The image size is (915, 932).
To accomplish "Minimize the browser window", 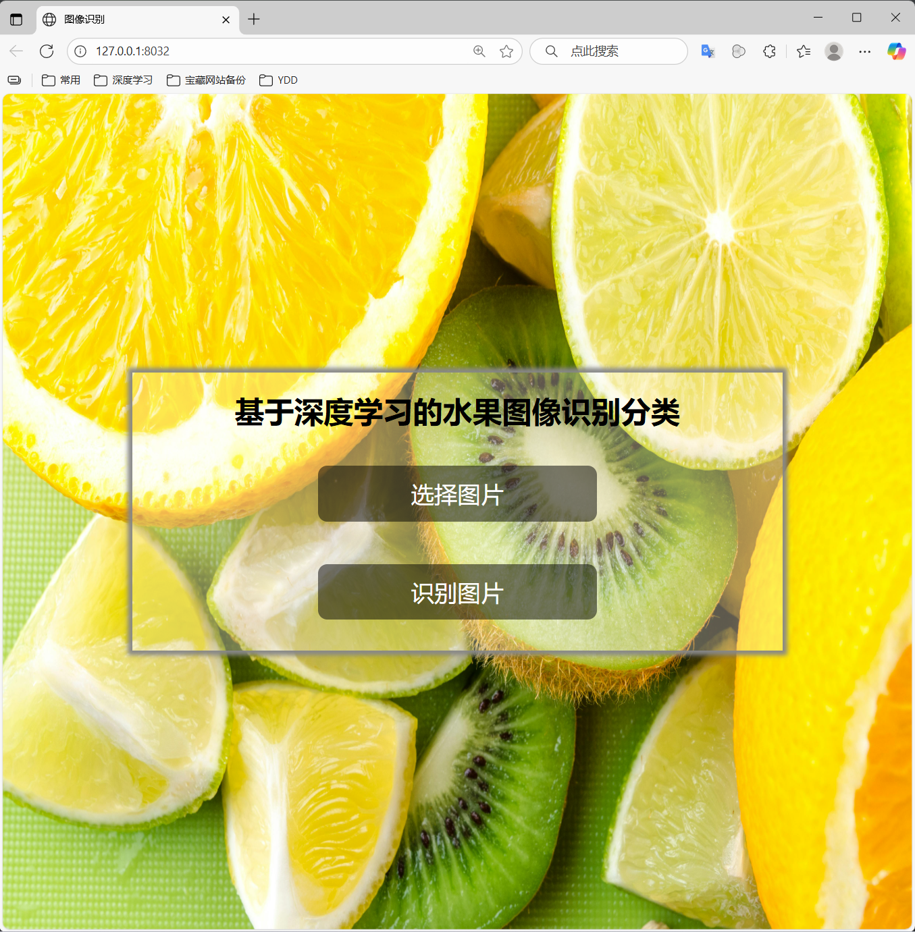I will (818, 18).
